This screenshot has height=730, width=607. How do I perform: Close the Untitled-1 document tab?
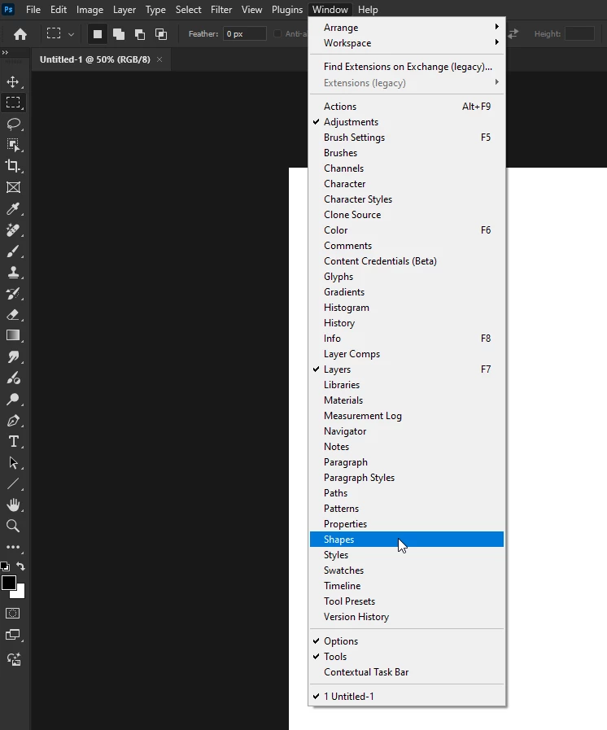pyautogui.click(x=159, y=59)
